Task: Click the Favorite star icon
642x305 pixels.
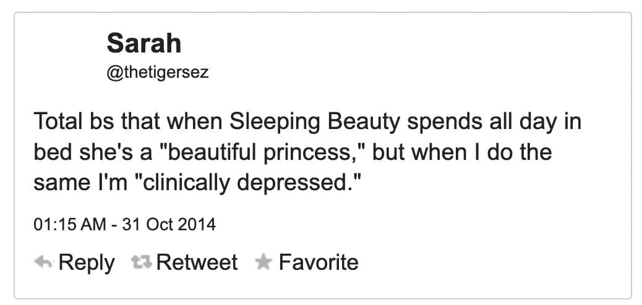Action: [263, 262]
